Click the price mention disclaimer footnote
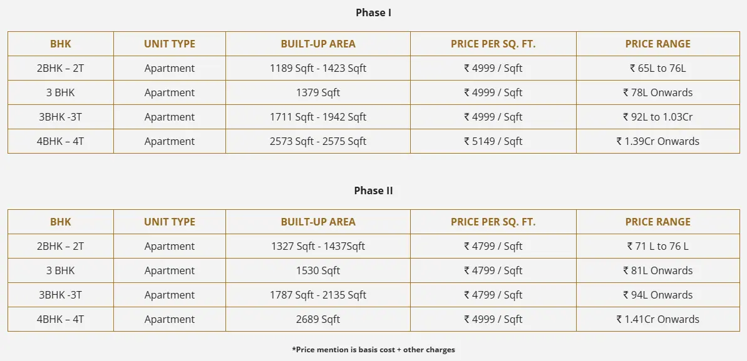The height and width of the screenshot is (361, 747). click(373, 350)
